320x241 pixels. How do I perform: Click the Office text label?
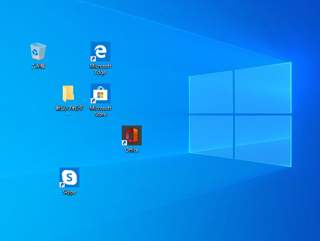[x=132, y=150]
